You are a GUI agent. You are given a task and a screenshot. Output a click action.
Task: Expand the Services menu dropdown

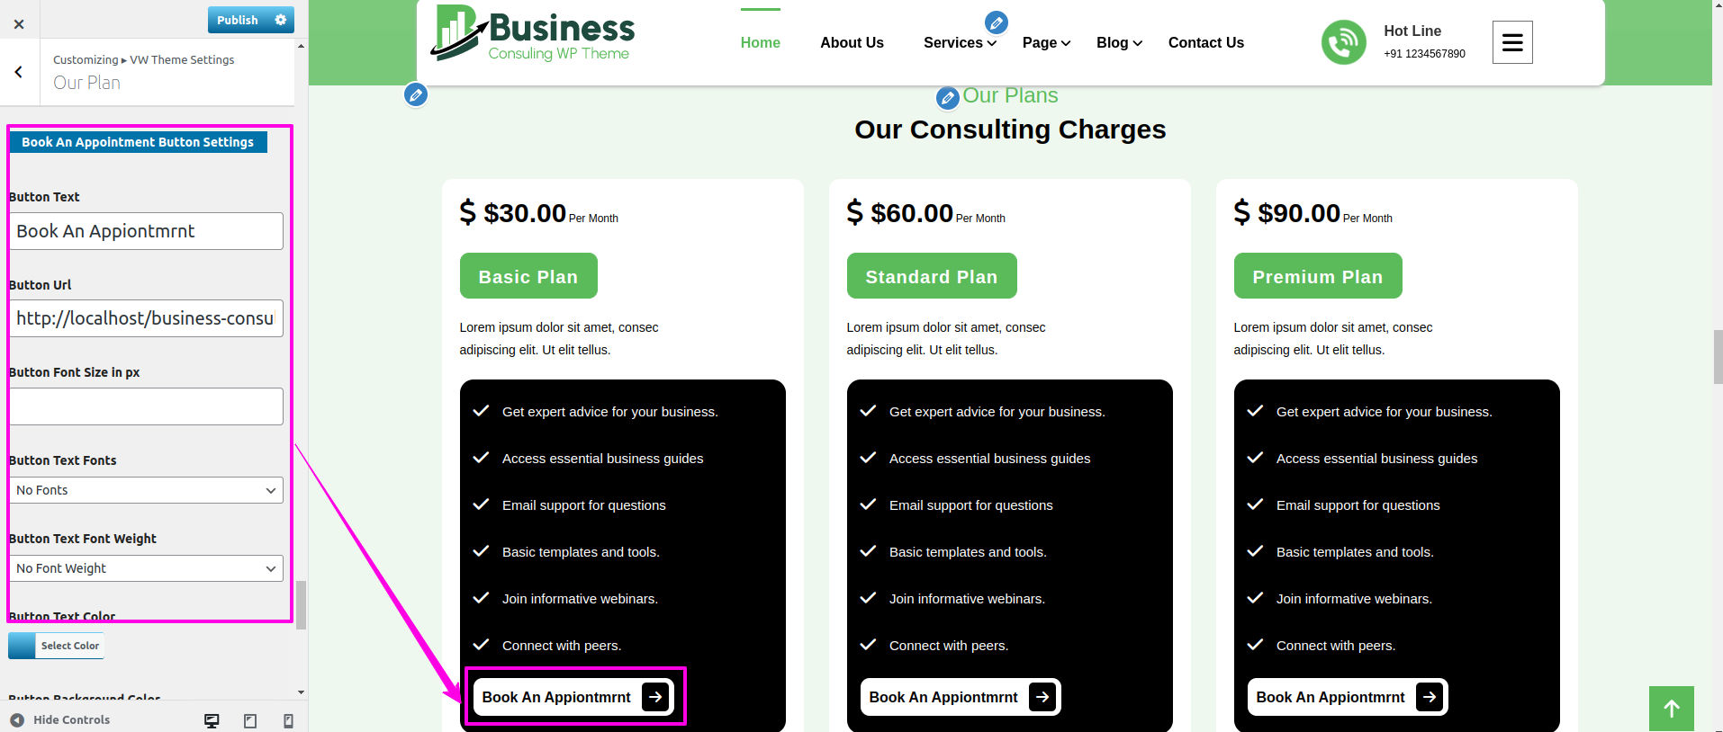pos(960,43)
